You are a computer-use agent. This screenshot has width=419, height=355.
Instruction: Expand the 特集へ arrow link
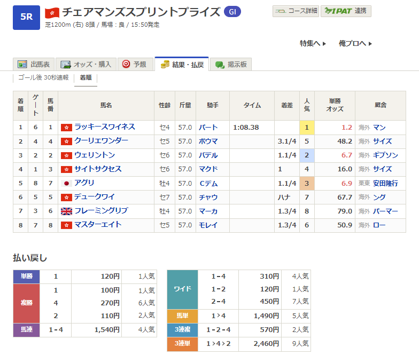click(313, 43)
